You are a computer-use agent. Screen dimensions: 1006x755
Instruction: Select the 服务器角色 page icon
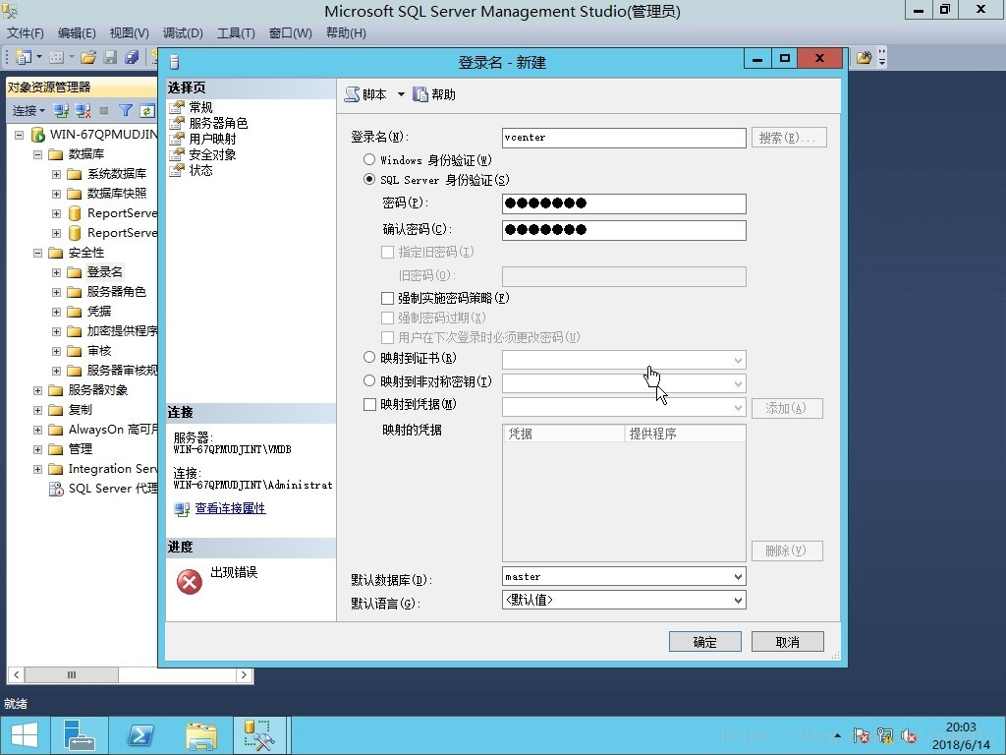(177, 123)
